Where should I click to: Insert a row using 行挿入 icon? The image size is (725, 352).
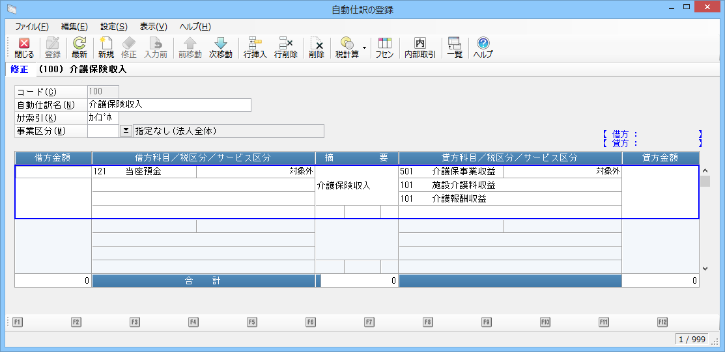click(x=255, y=48)
